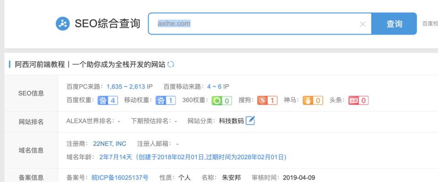
Task: Select the 备案信息 row label
Action: [31, 177]
